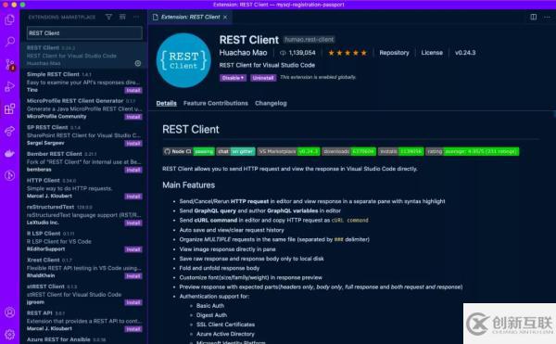The image size is (556, 344).
Task: Switch to the Details tab
Action: [166, 103]
